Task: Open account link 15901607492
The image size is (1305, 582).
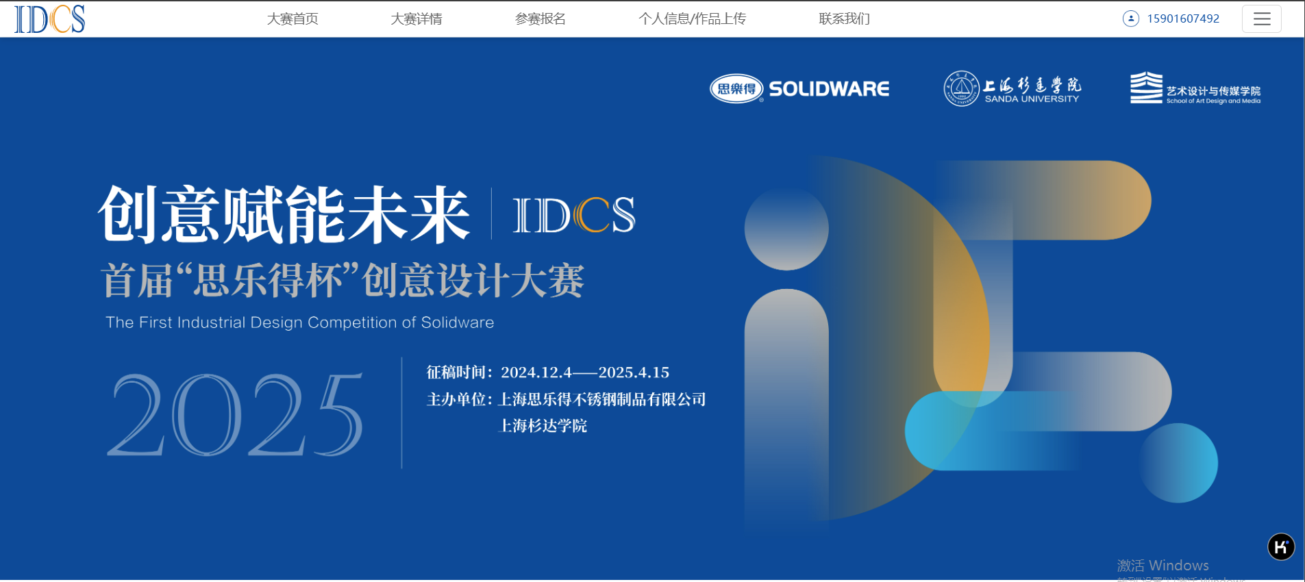Action: pyautogui.click(x=1183, y=18)
